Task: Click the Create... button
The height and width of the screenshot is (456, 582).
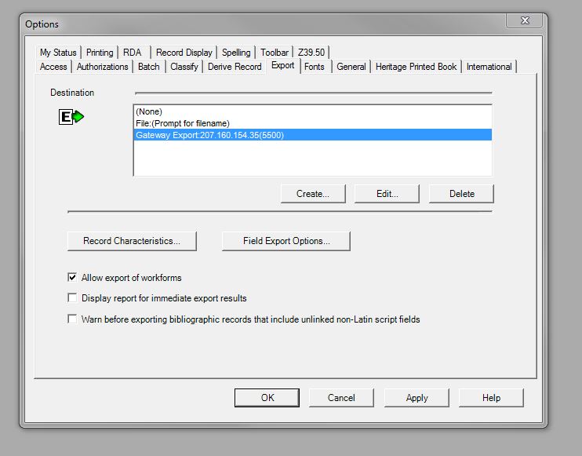Action: click(313, 194)
